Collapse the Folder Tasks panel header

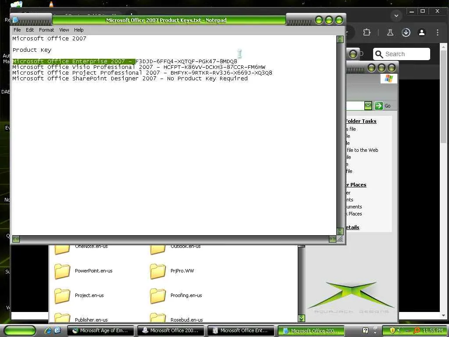point(361,121)
